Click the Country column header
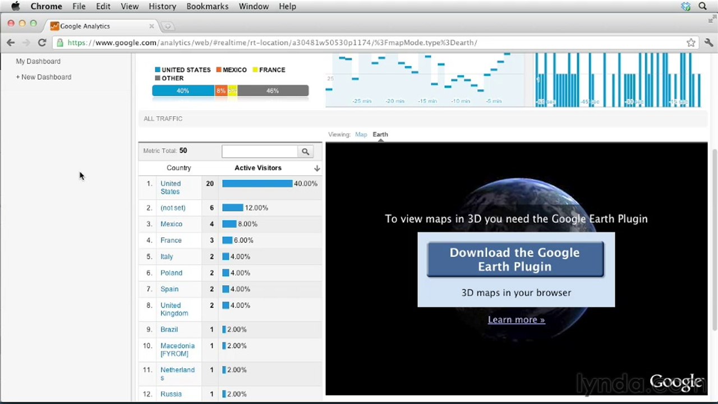 coord(178,168)
